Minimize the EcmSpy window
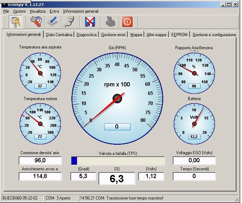Image resolution: width=242 pixels, height=203 pixels. (x=223, y=5)
